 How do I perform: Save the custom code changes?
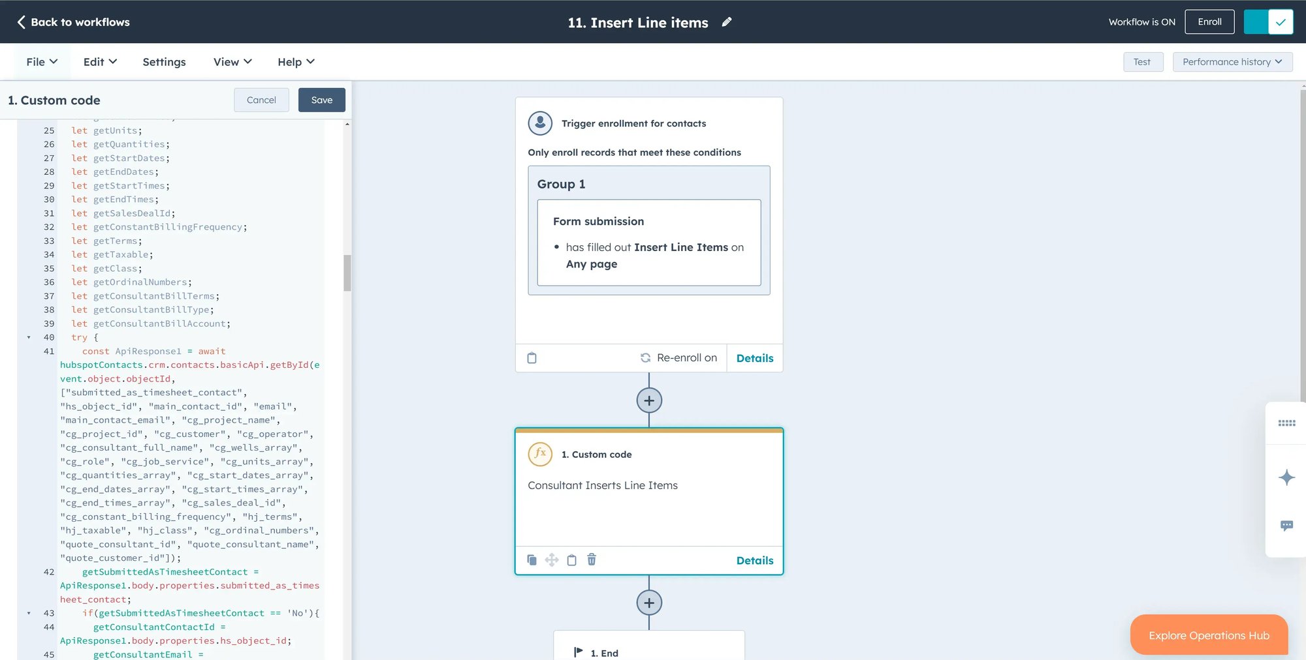point(321,100)
